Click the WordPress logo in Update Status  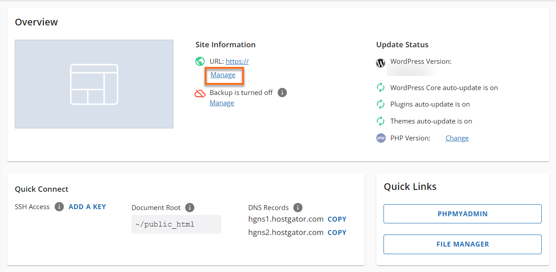380,63
